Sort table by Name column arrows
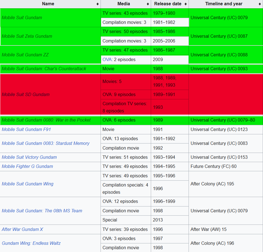263x252 pixels. (x=97, y=4)
